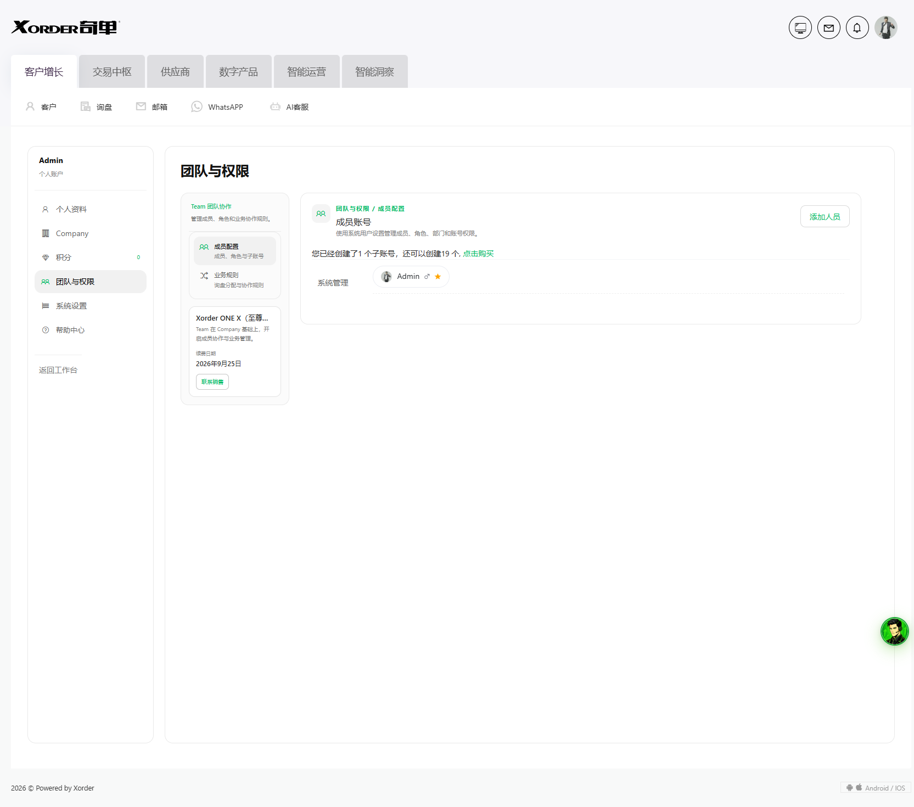The height and width of the screenshot is (807, 914).
Task: Click 返回工作台 in the sidebar
Action: click(x=58, y=370)
